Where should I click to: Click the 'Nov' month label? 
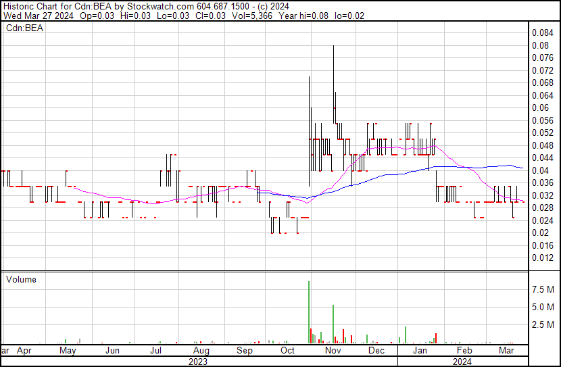[333, 351]
